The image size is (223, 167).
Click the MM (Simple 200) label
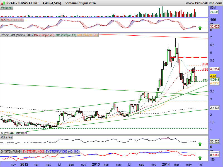click(x=21, y=35)
